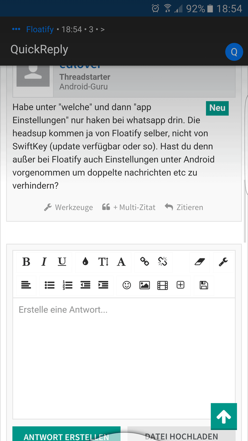The image size is (248, 441).
Task: Toggle underline formatting in the editor
Action: [62, 262]
